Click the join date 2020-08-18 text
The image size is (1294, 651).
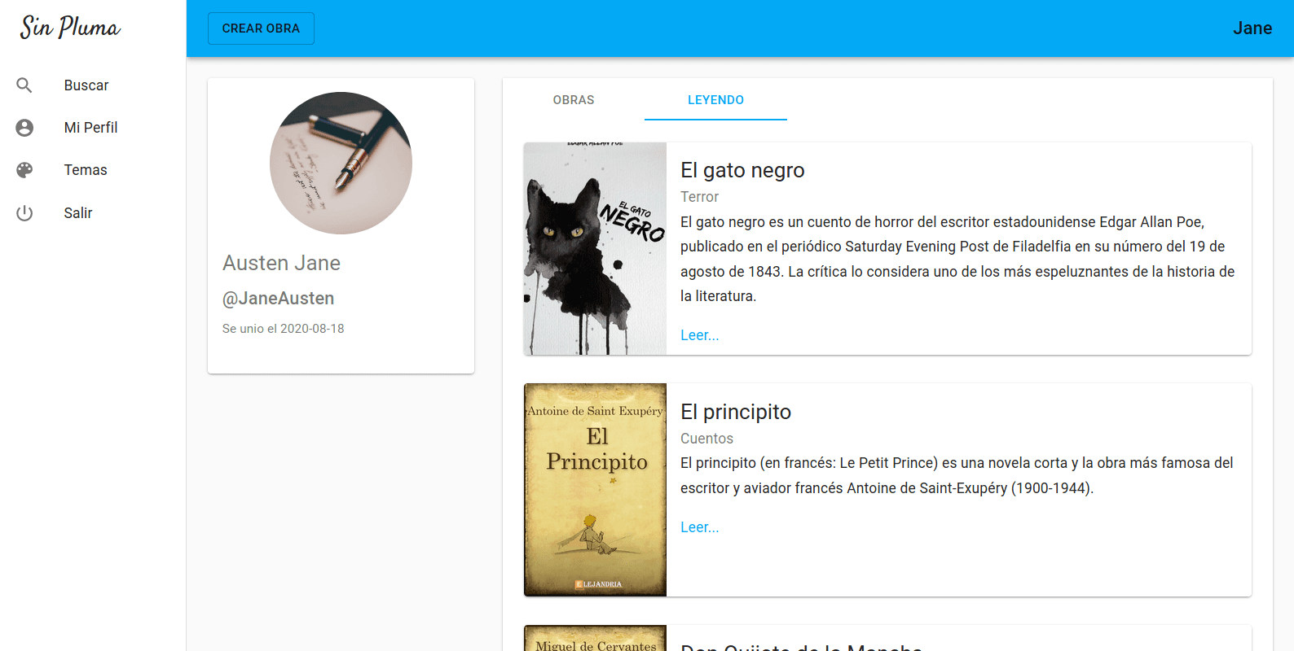[x=283, y=329]
